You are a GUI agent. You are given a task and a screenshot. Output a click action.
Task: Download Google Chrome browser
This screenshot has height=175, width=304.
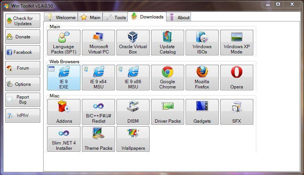(168, 78)
